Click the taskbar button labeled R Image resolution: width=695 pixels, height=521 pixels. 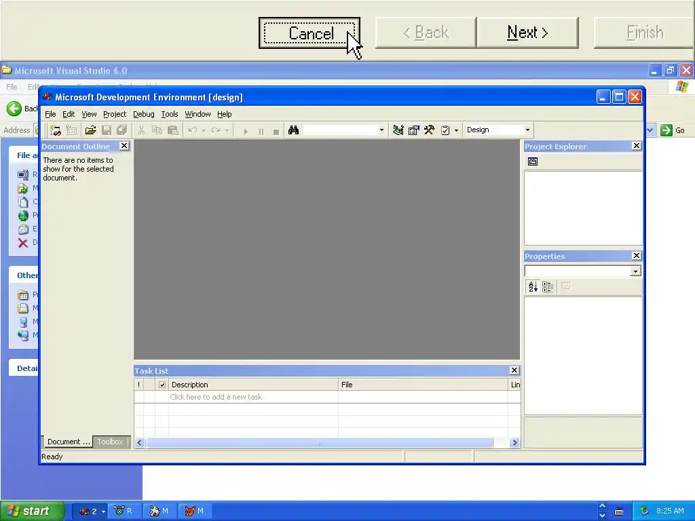click(x=124, y=512)
